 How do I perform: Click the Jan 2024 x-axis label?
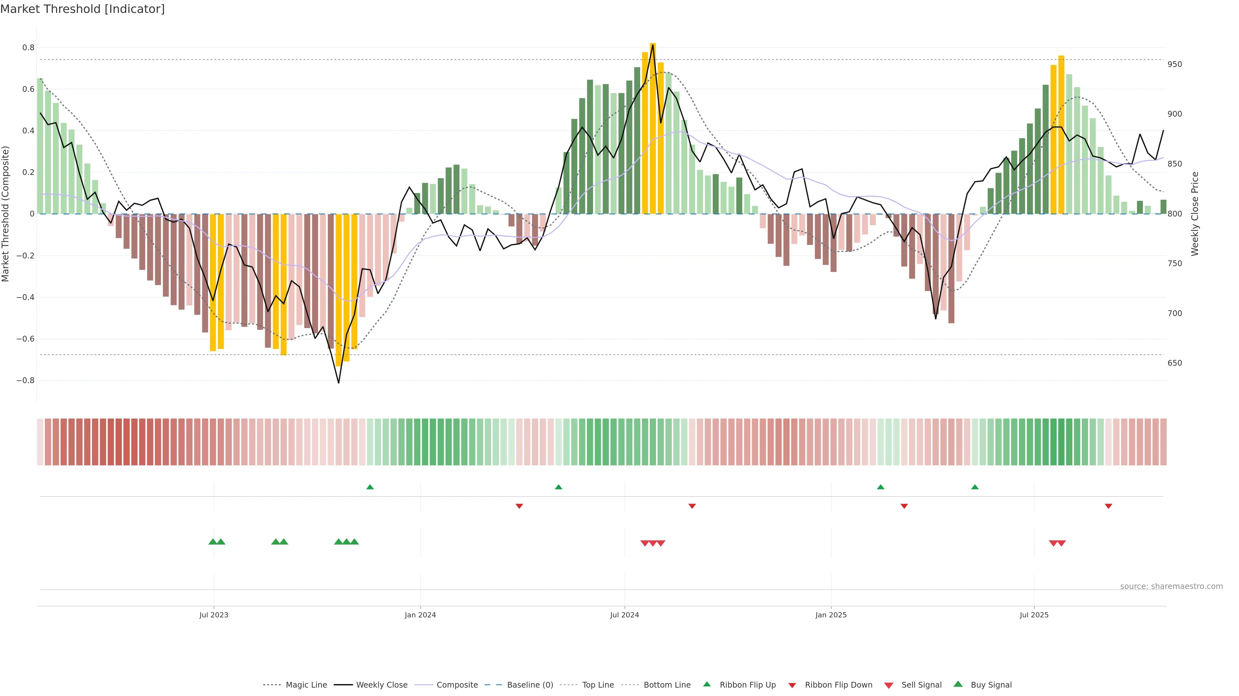(x=420, y=615)
